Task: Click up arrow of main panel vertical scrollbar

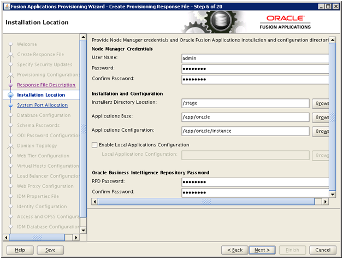Action: coord(333,40)
